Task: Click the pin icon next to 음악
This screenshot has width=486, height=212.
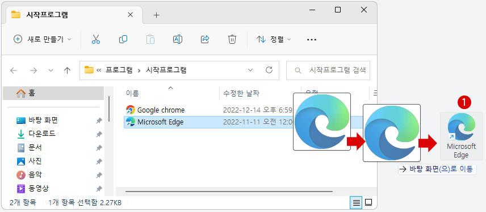Action: pyautogui.click(x=99, y=176)
